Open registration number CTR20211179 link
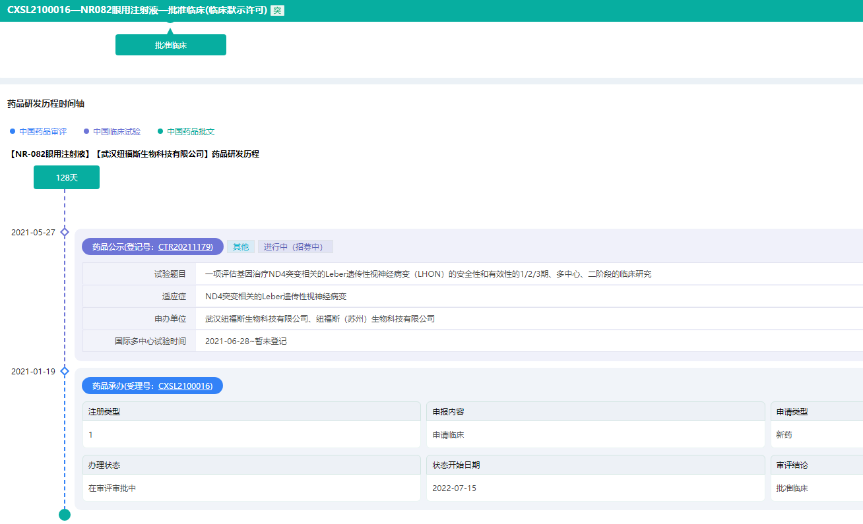863x524 pixels. [x=185, y=247]
